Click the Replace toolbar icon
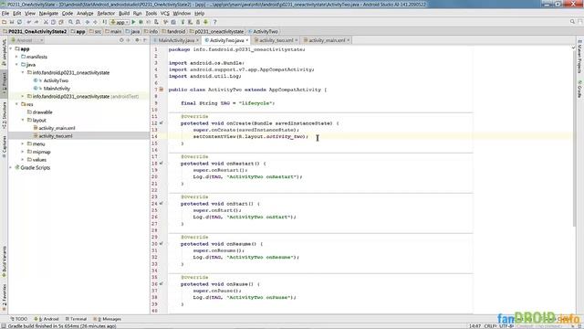The width and height of the screenshot is (584, 329). point(78,22)
